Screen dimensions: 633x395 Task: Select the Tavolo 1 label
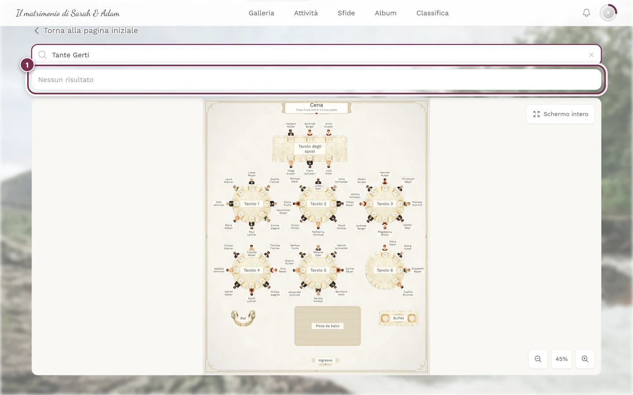tap(251, 204)
